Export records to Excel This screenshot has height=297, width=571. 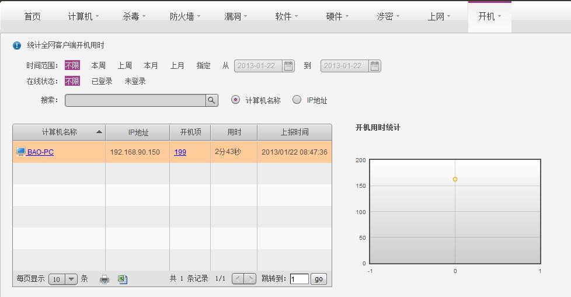click(x=123, y=279)
